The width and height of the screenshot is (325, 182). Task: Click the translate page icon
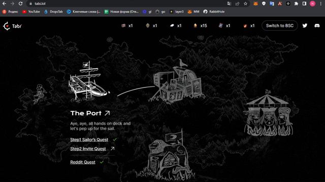coord(229,4)
